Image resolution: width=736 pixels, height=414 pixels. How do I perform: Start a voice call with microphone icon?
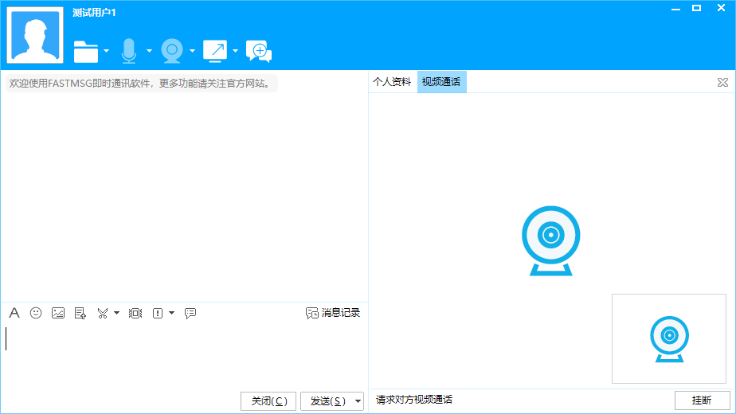click(x=128, y=51)
